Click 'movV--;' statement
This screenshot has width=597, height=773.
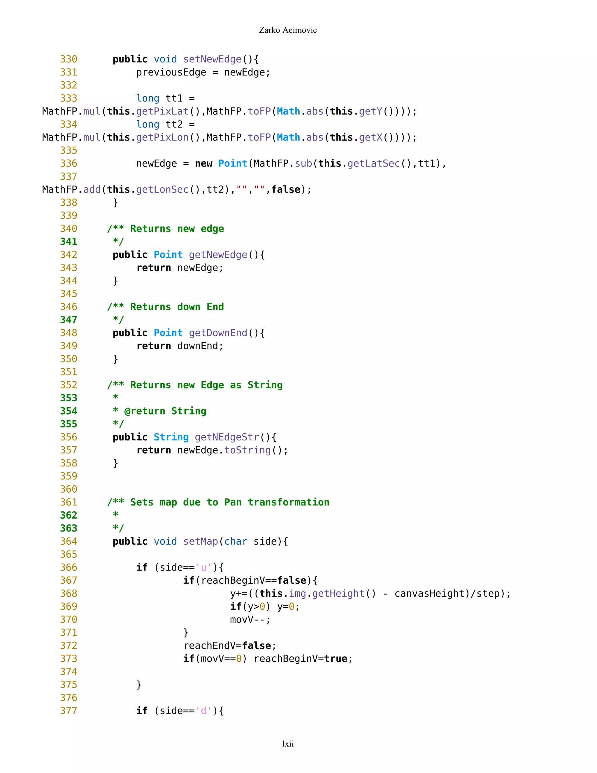point(250,620)
